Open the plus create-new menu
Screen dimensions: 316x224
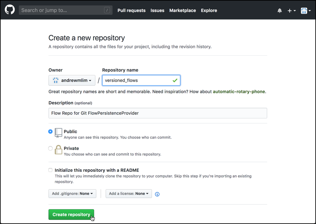(x=291, y=11)
